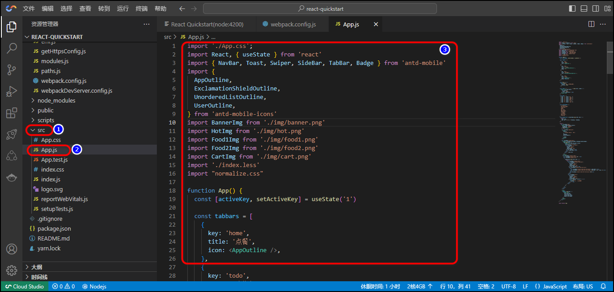The image size is (614, 292).
Task: Toggle the bottom panel layout button
Action: pyautogui.click(x=584, y=9)
